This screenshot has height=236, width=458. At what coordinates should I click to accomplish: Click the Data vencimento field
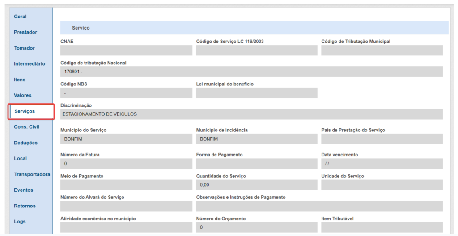[382, 164]
